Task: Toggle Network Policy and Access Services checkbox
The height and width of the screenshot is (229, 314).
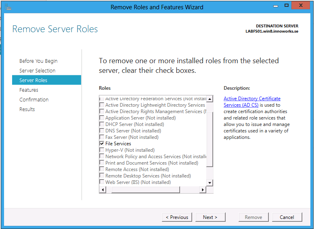Action: coord(102,156)
